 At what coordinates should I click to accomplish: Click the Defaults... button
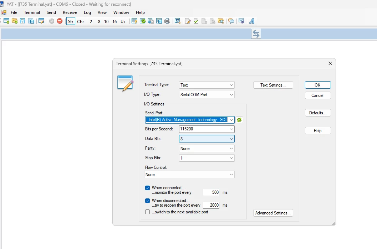click(318, 113)
